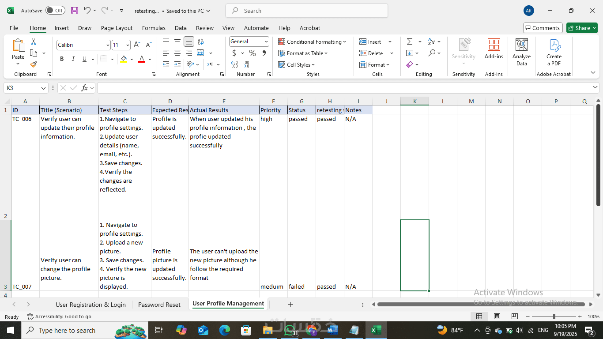
Task: Click the Copy icon in Clipboard group
Action: click(34, 53)
